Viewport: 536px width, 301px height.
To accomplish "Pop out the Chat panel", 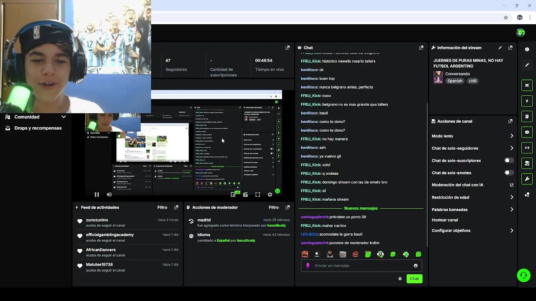I will tap(421, 48).
